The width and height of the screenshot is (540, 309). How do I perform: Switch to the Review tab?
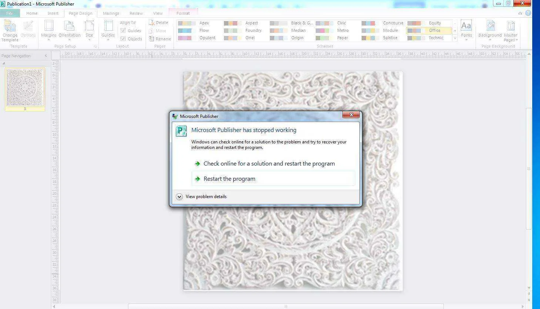pyautogui.click(x=136, y=13)
